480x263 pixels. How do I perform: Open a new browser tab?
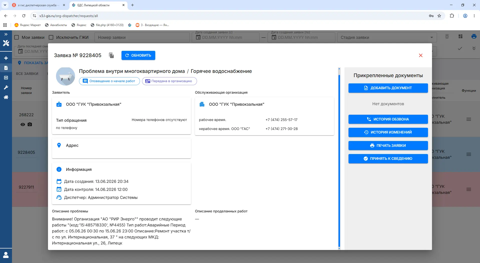tap(132, 5)
